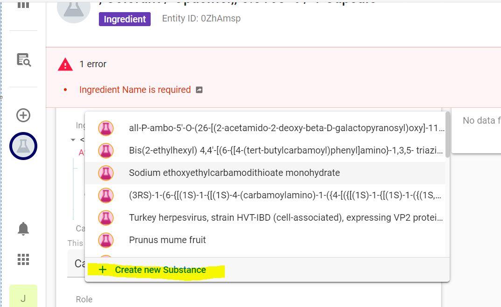Click the open-link arrow next to the error message

coord(200,89)
